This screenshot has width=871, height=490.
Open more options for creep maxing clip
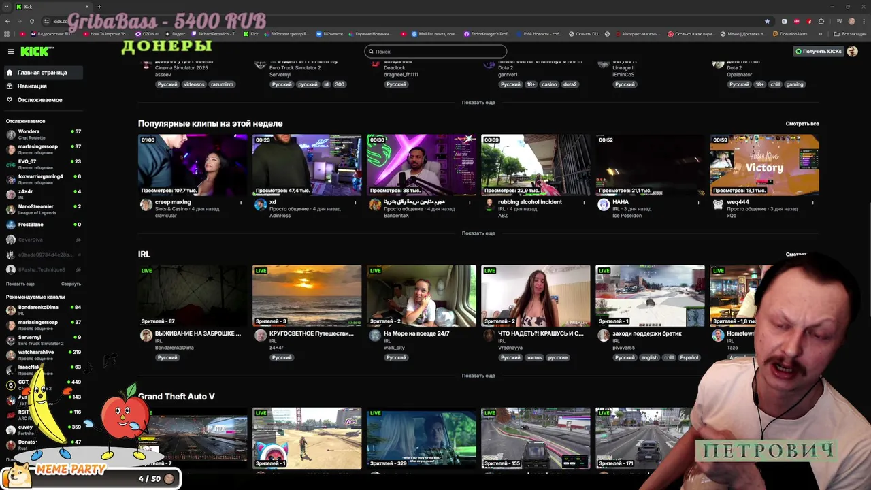[241, 202]
